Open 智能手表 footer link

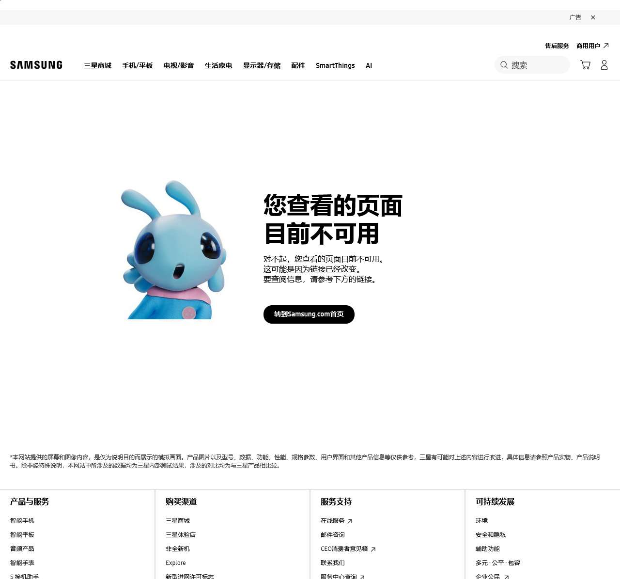click(22, 563)
